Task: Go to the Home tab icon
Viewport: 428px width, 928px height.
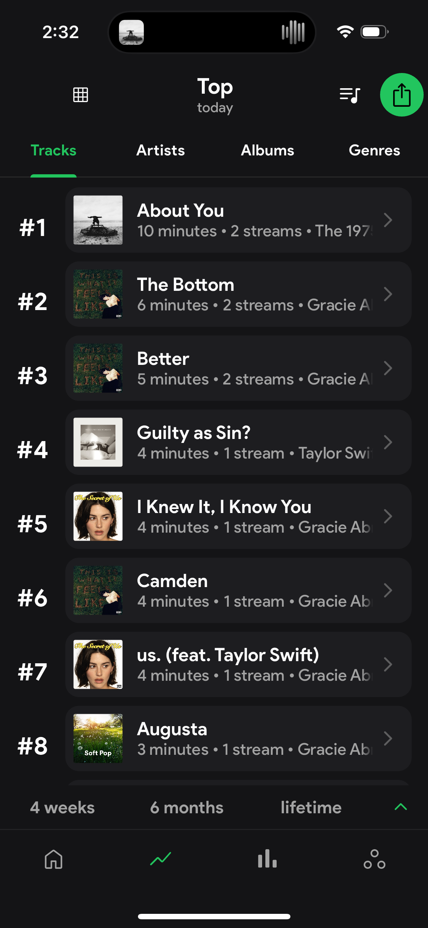Action: click(54, 859)
